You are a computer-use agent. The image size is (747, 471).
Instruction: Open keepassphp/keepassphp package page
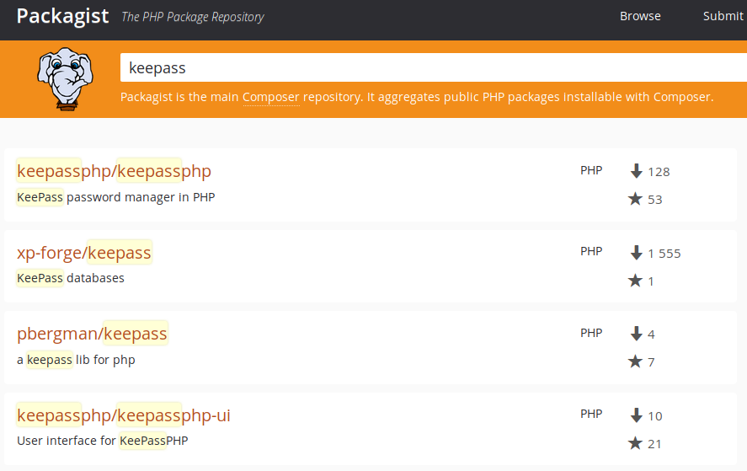114,171
